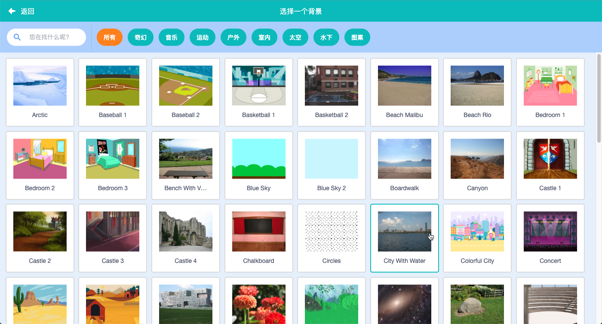Click the search magnifier icon
This screenshot has height=324, width=602.
coord(17,37)
